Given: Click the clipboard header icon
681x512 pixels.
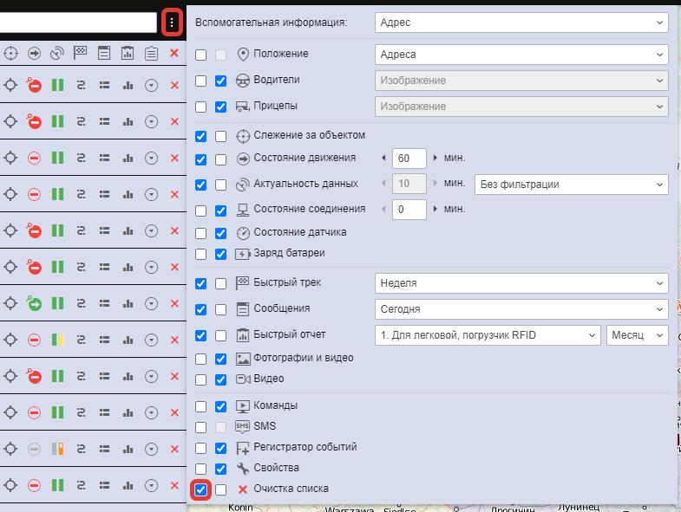Looking at the screenshot, I should click(x=151, y=54).
